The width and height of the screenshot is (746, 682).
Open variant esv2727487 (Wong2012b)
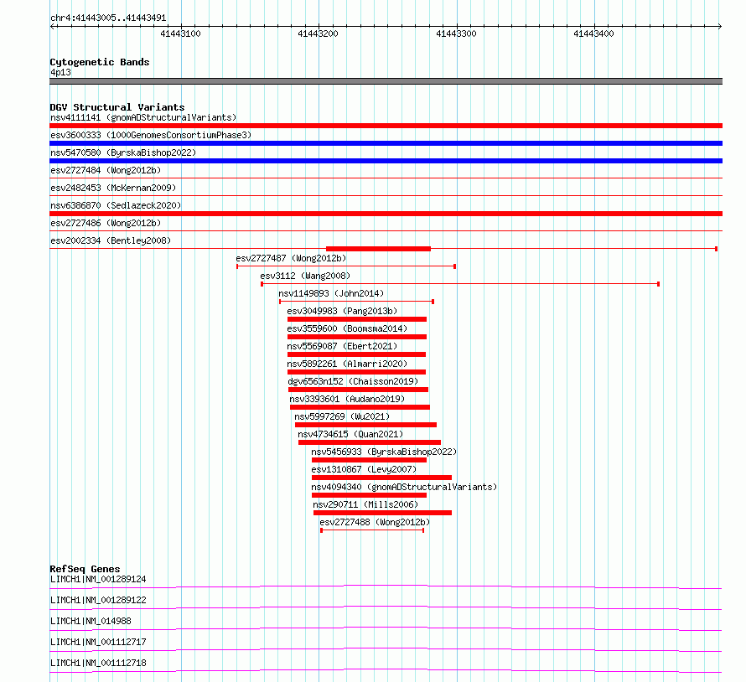[x=291, y=258]
